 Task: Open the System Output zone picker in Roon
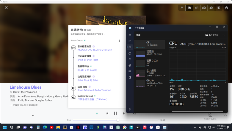(210, 116)
